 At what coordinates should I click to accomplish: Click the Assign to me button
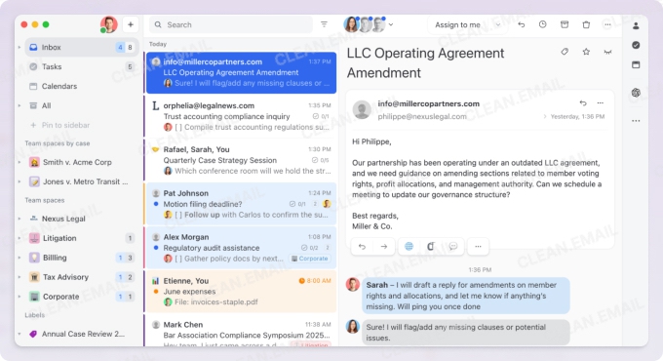point(458,25)
